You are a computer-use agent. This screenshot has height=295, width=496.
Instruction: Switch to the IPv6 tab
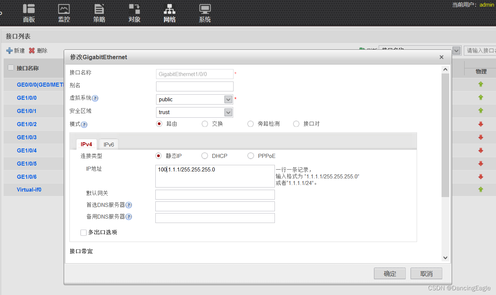(x=109, y=144)
